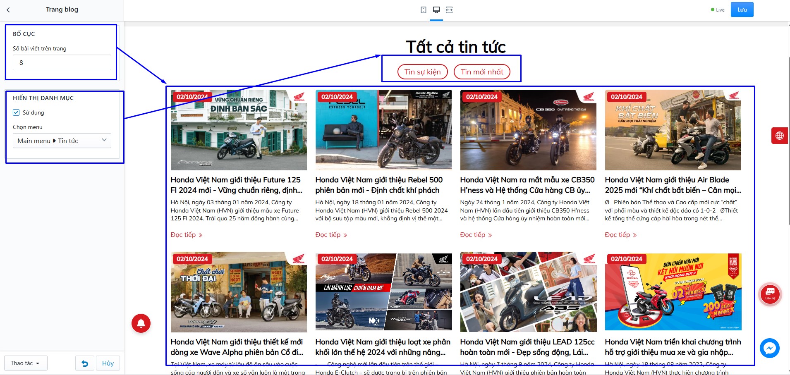Open the Main menu Tin tức dropdown

click(x=62, y=141)
